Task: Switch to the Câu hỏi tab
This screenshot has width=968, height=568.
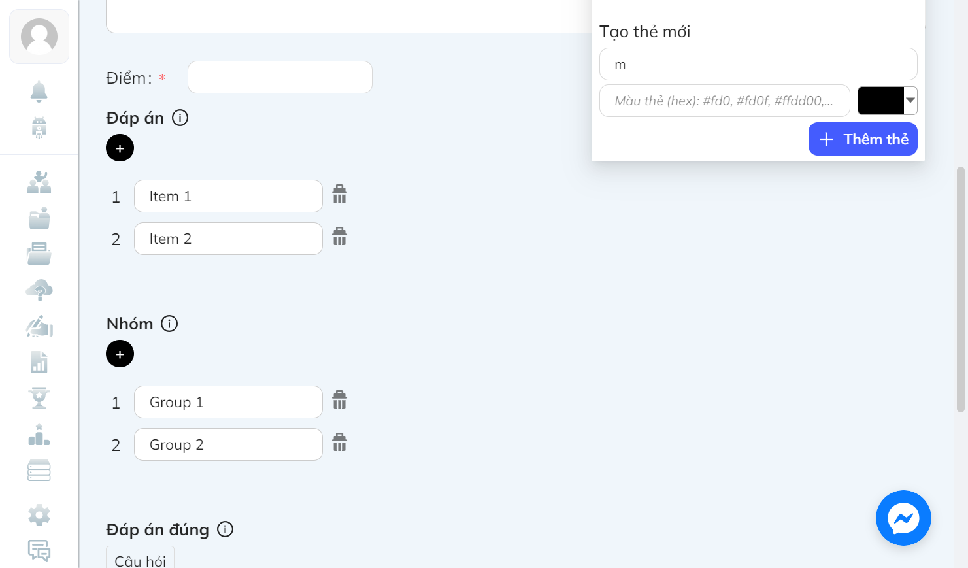Action: click(x=140, y=560)
